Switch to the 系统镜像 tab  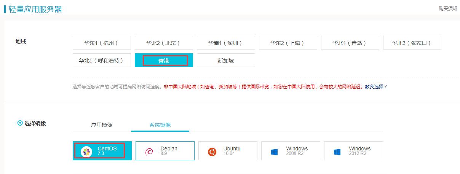click(160, 125)
